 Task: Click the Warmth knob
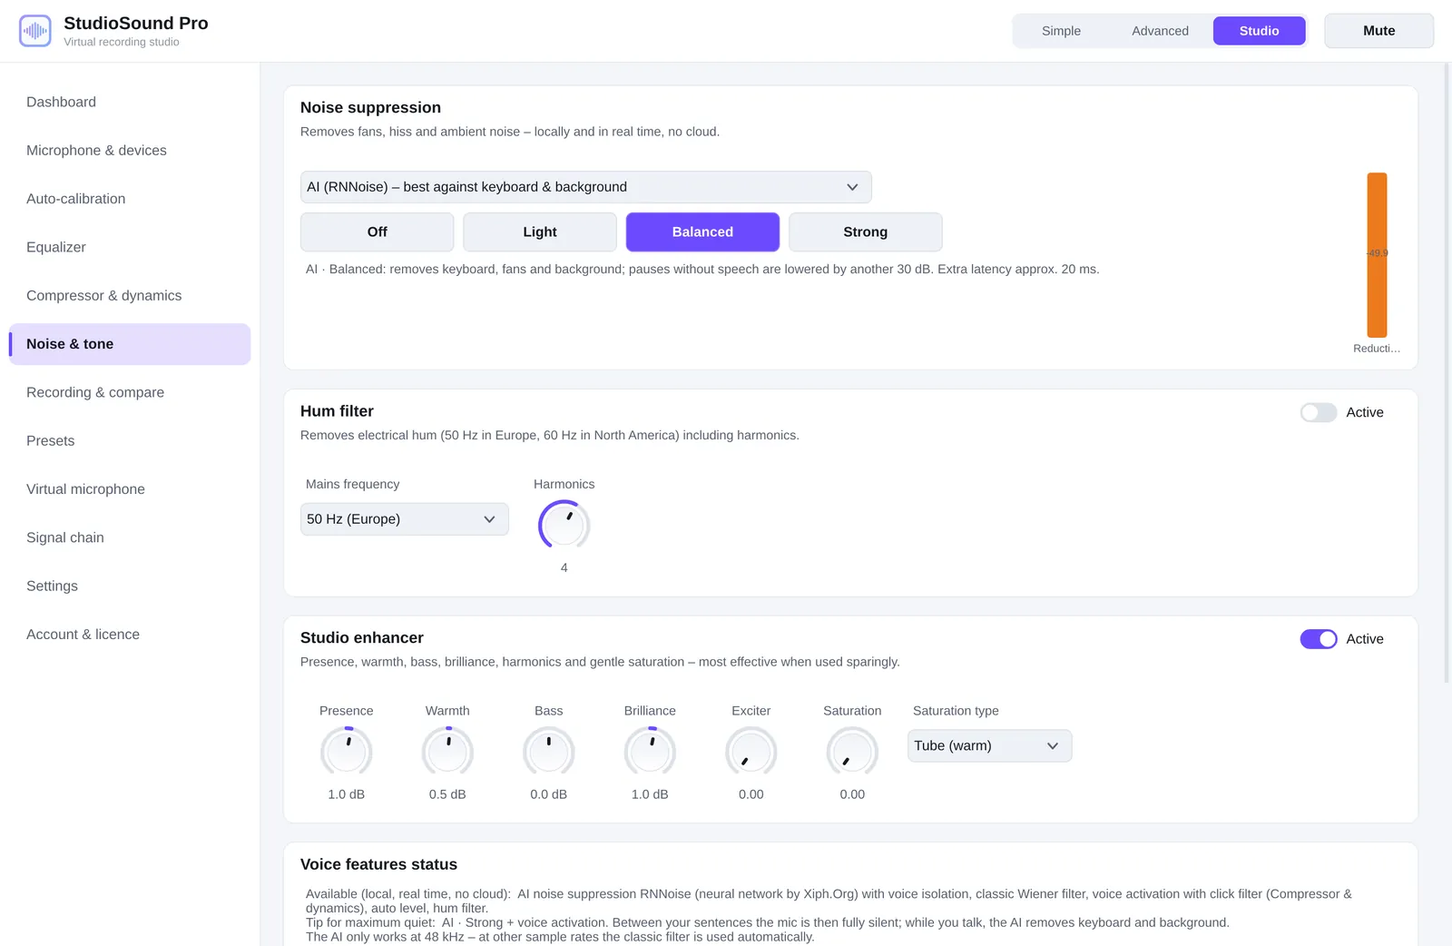(447, 752)
